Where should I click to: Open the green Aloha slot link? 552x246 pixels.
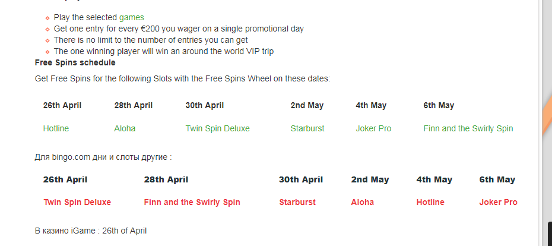(125, 128)
